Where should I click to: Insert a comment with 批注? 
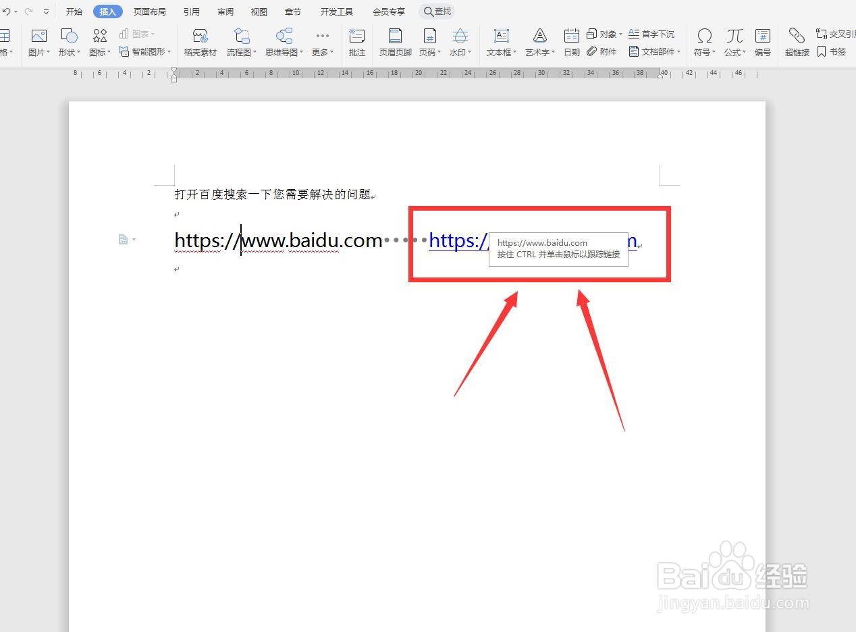pyautogui.click(x=357, y=43)
